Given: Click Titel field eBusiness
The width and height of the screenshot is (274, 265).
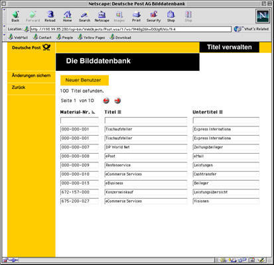Looking at the screenshot, I should pos(146,184).
